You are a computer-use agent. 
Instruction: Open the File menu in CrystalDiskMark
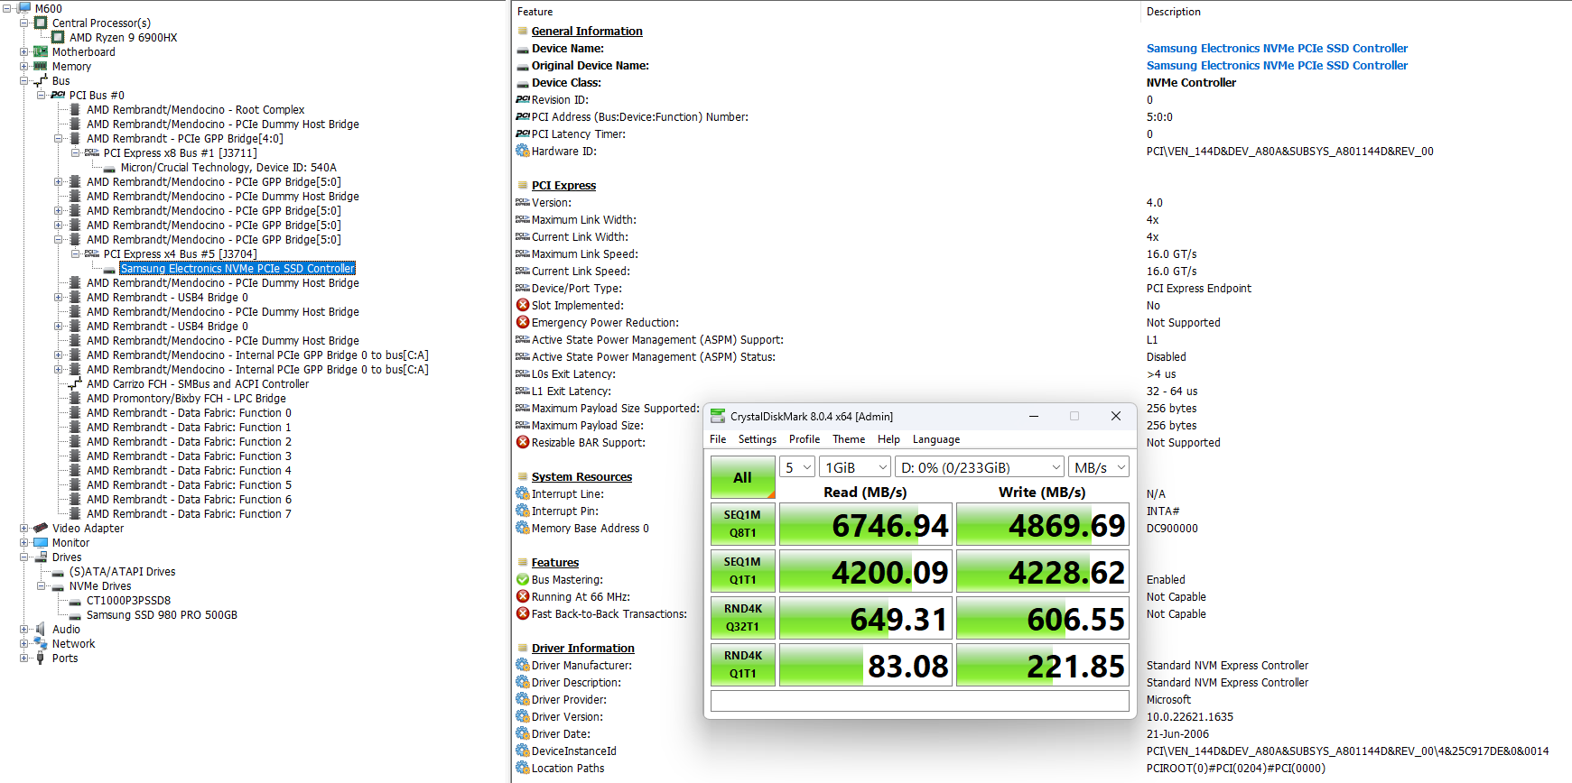point(718,439)
